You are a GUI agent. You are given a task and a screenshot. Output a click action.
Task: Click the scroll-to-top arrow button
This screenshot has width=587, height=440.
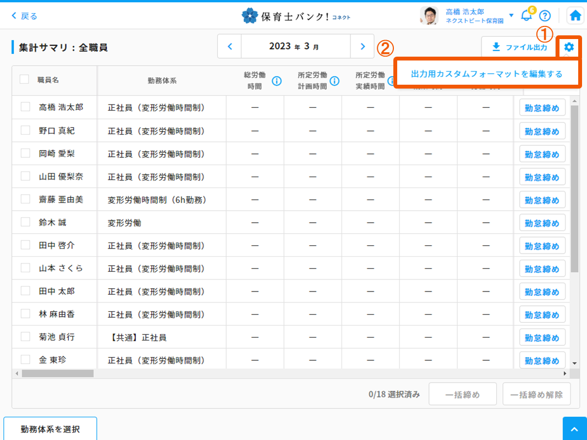click(574, 428)
